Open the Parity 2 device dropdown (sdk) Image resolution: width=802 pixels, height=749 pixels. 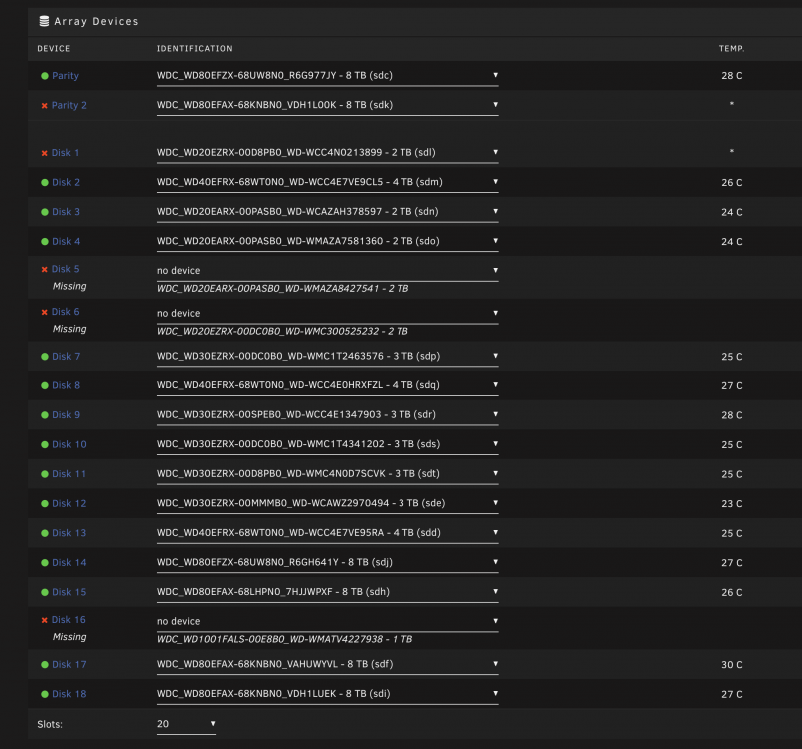[328, 105]
